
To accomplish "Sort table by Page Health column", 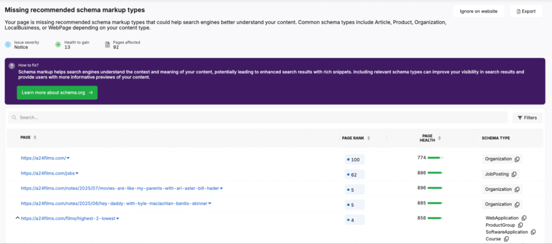I will tap(439, 138).
